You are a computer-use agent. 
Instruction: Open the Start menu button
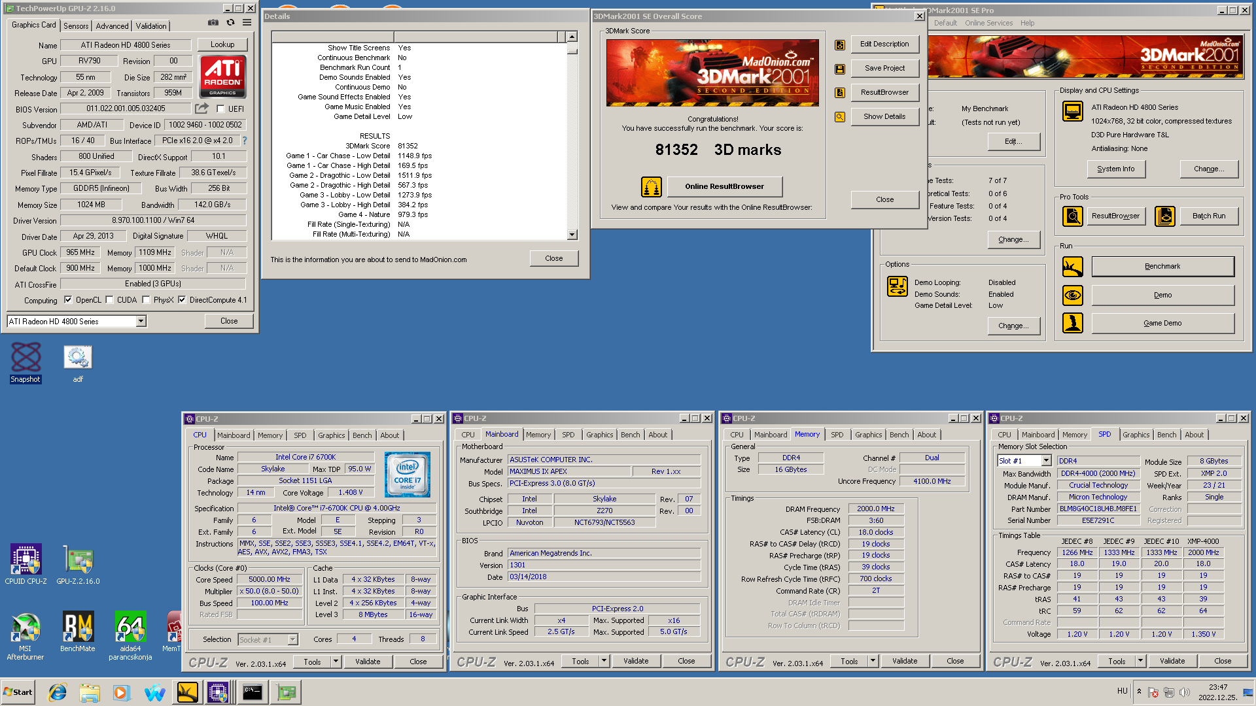[18, 692]
